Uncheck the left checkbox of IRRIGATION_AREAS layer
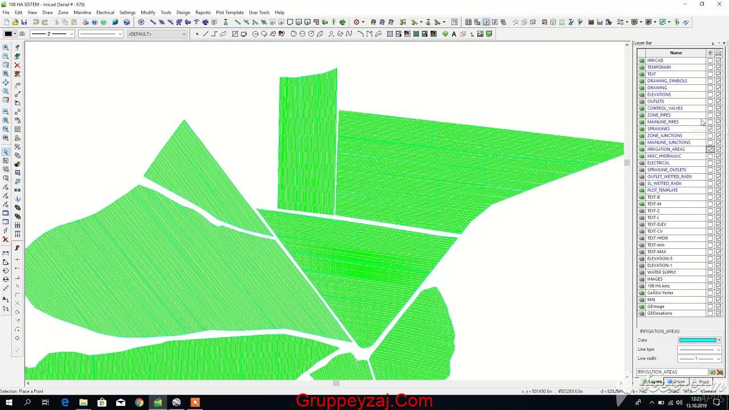Screen dimensions: 729x410 pyautogui.click(x=710, y=149)
